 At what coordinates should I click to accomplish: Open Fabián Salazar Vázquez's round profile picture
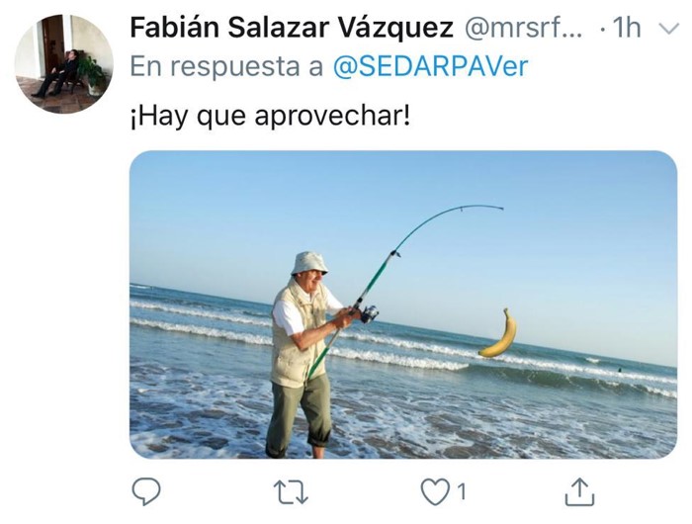click(x=63, y=63)
